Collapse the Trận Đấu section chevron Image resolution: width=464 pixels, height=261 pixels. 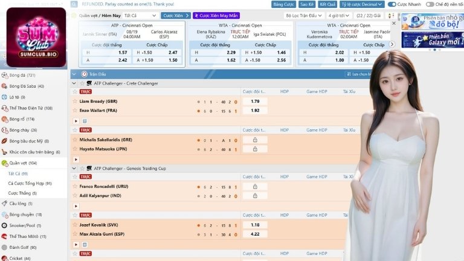(74, 74)
